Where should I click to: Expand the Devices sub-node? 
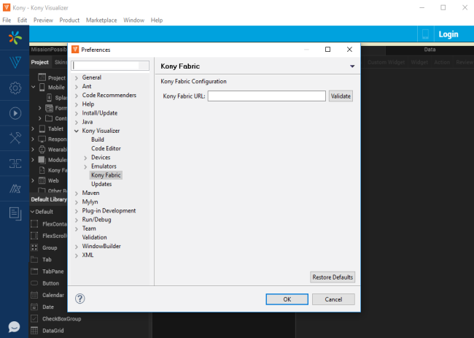point(85,158)
